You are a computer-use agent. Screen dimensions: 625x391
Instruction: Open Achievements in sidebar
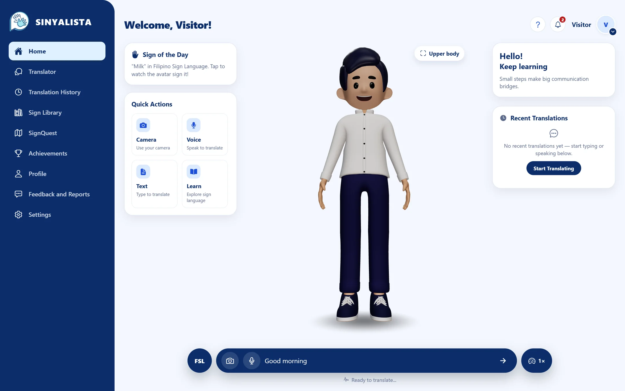click(57, 154)
